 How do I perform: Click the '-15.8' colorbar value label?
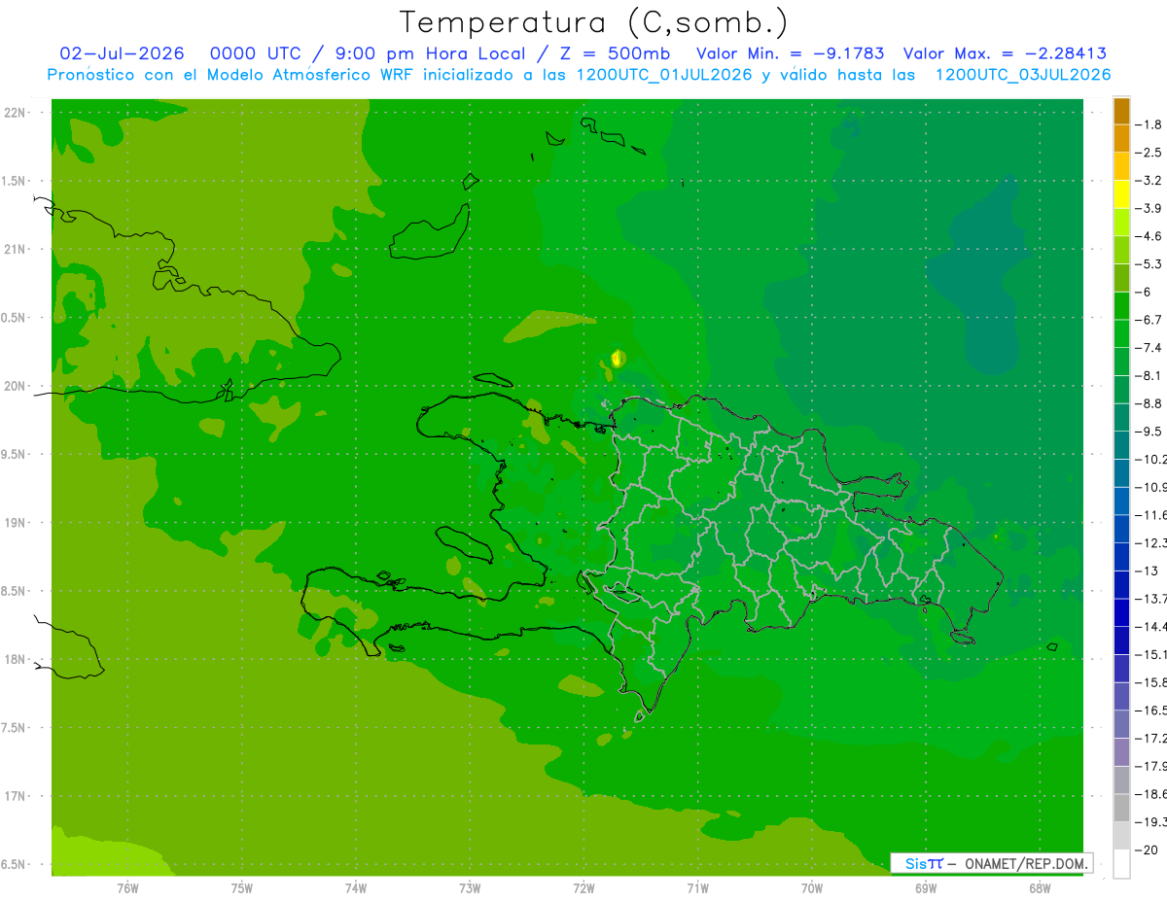point(1149,682)
